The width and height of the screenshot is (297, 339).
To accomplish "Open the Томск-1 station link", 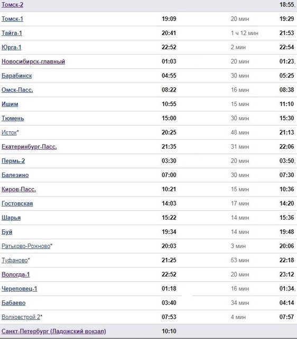I will [x=12, y=19].
